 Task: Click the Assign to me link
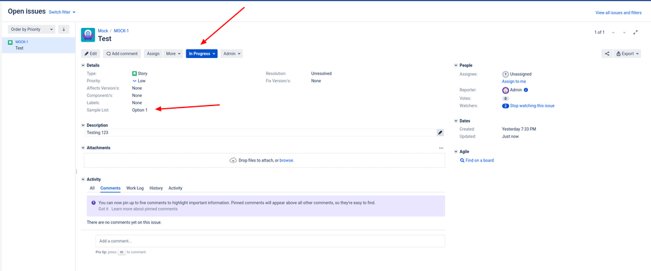point(514,81)
